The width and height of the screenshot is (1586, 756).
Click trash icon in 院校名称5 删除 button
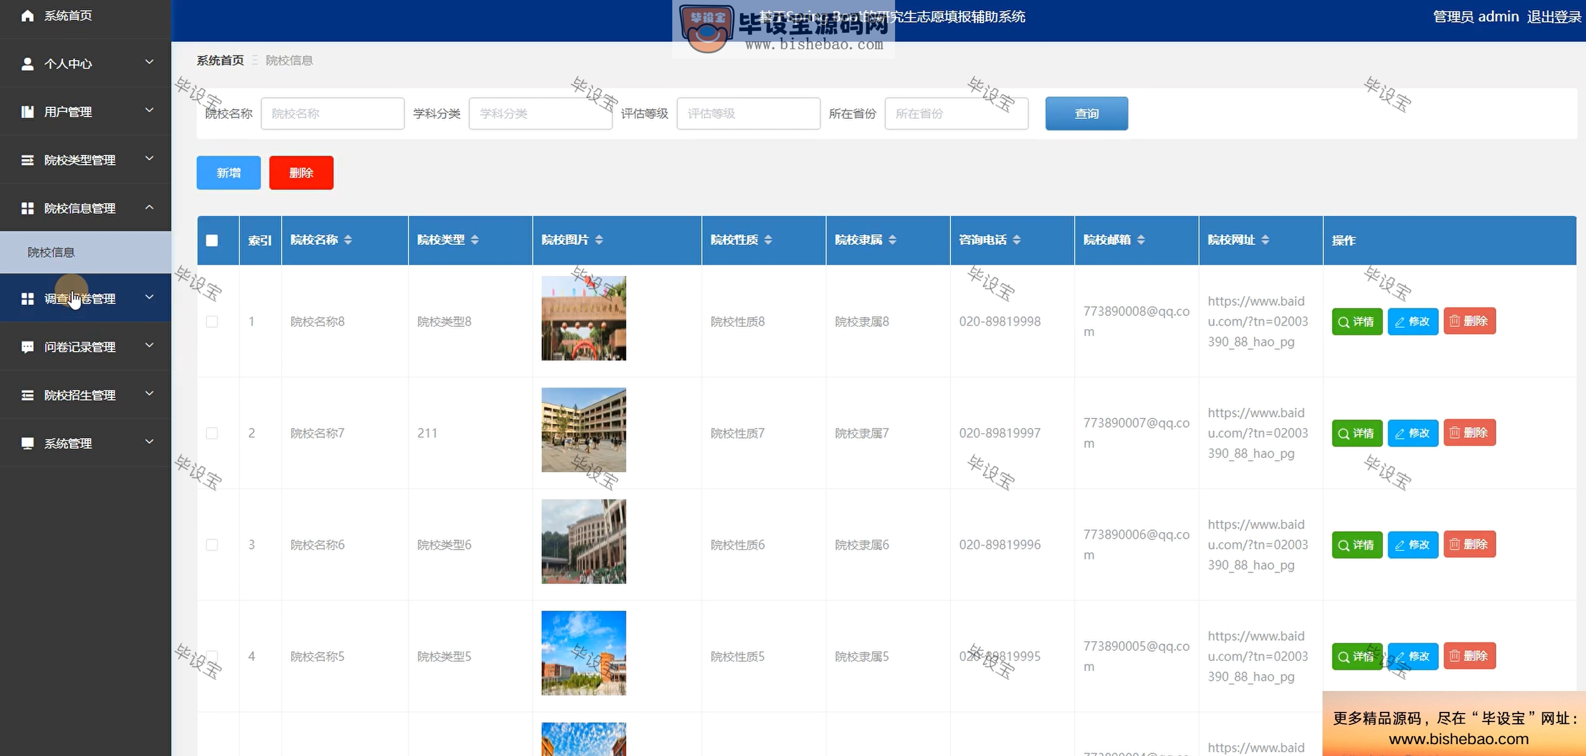pyautogui.click(x=1454, y=656)
